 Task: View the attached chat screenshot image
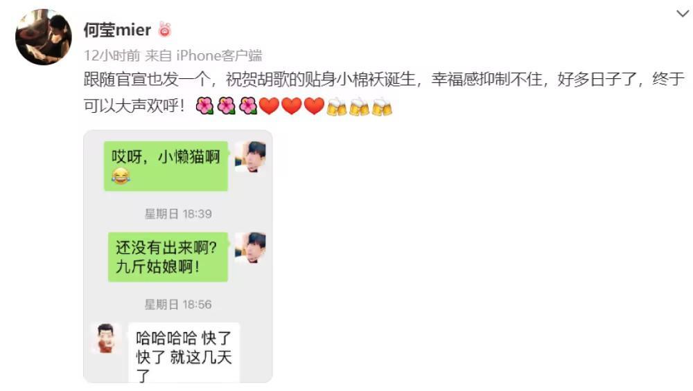tap(178, 257)
